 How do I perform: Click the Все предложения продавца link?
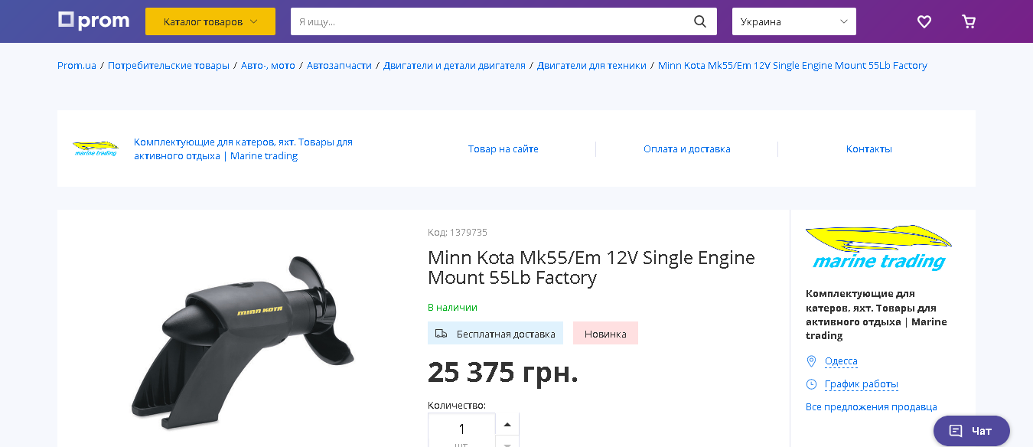click(x=872, y=407)
